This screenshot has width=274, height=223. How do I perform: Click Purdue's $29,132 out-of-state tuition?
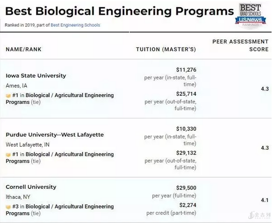[186, 153]
